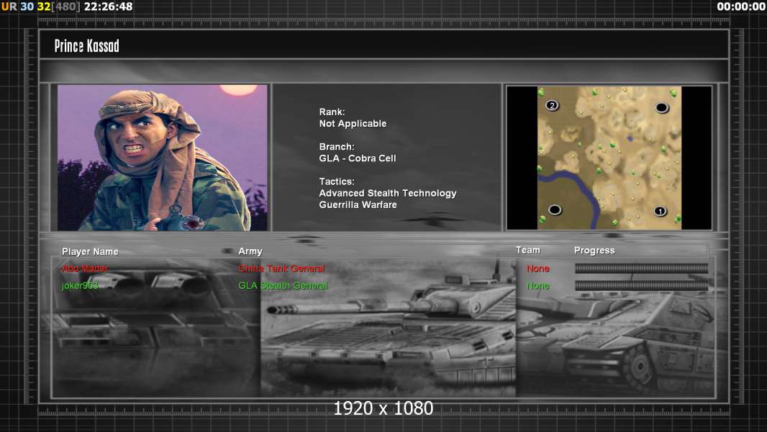Click the 'Branch:' label

tap(337, 147)
